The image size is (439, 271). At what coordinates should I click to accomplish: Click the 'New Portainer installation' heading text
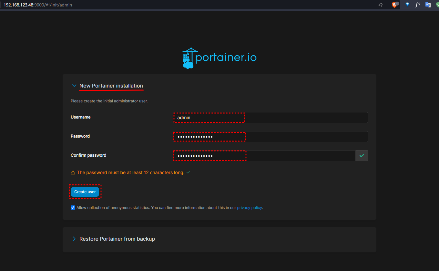[x=111, y=86]
